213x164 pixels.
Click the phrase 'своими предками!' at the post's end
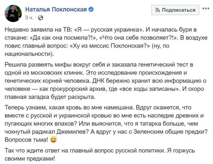(30, 159)
